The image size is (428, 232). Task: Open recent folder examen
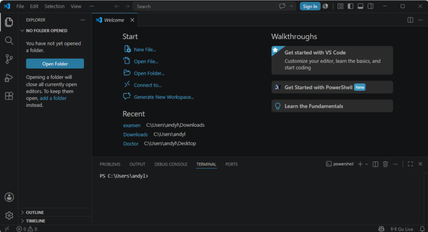tap(132, 125)
